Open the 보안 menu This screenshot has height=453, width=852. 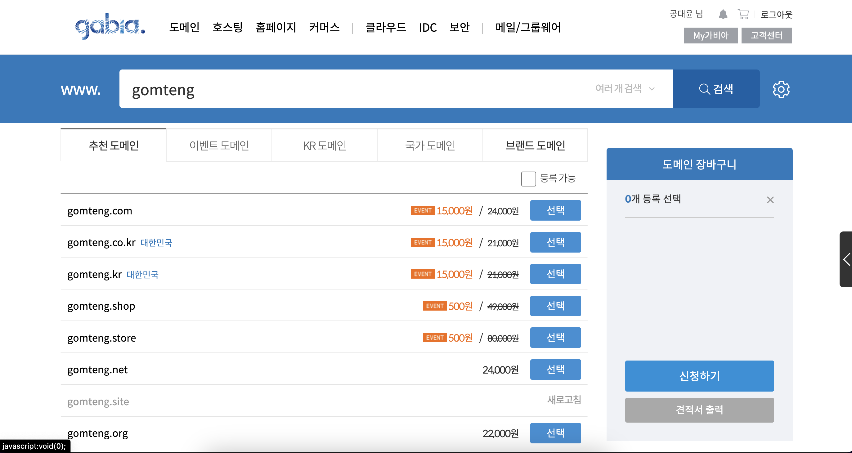point(460,27)
